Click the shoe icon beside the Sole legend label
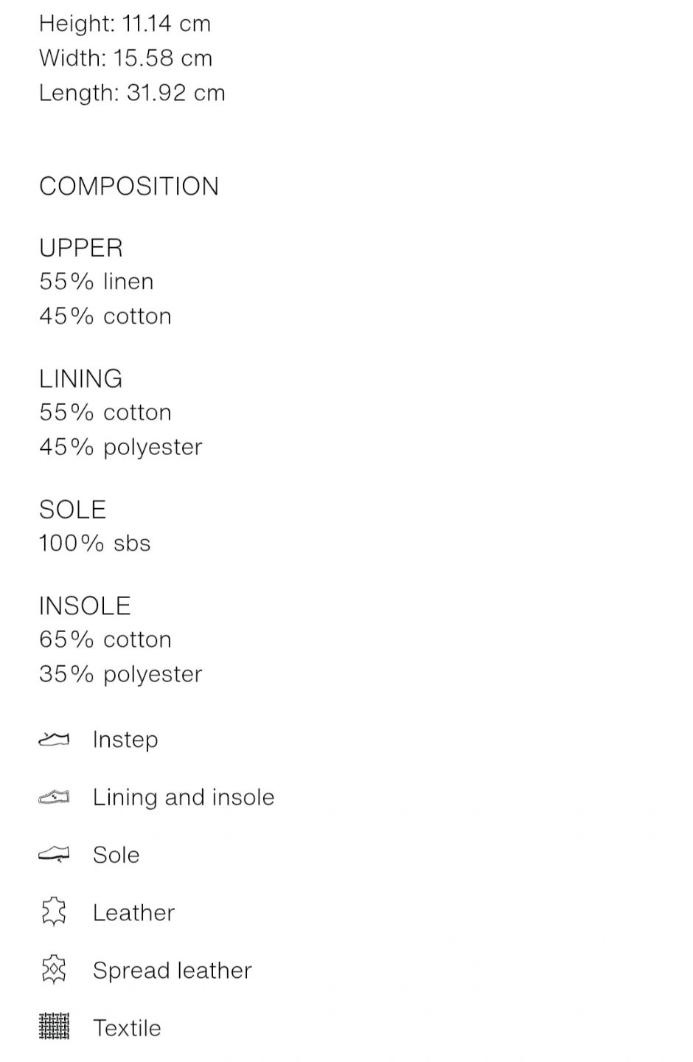Viewport: 693px width, 1062px height. pyautogui.click(x=54, y=854)
